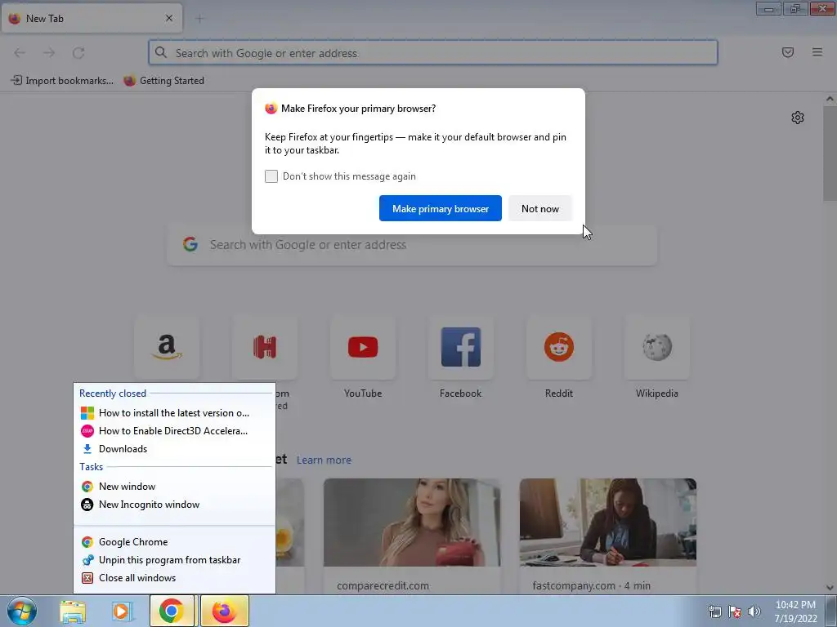
Task: Click the back navigation arrow
Action: 20,53
